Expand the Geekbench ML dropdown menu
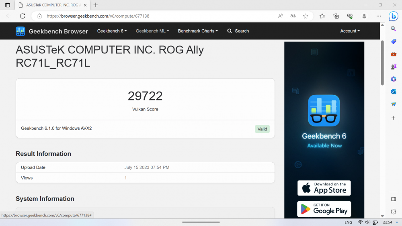The width and height of the screenshot is (402, 226). 152,31
